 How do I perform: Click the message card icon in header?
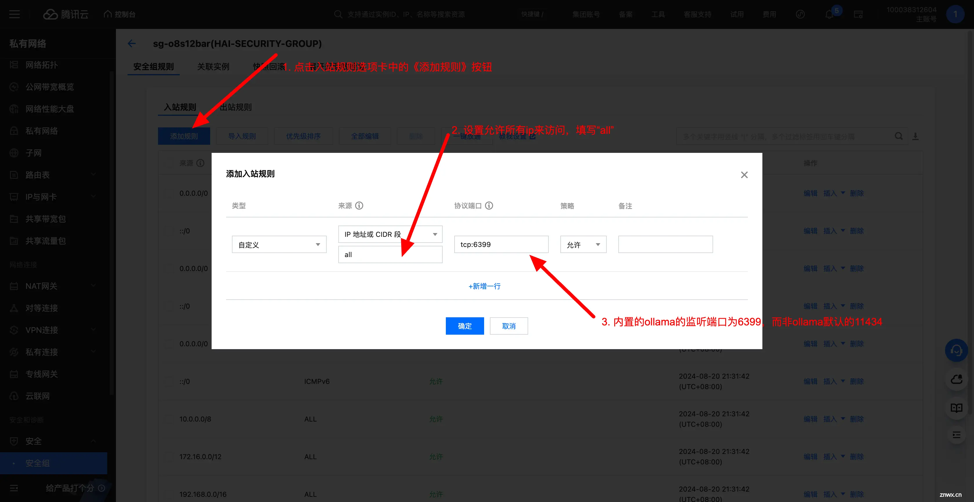[x=858, y=14]
